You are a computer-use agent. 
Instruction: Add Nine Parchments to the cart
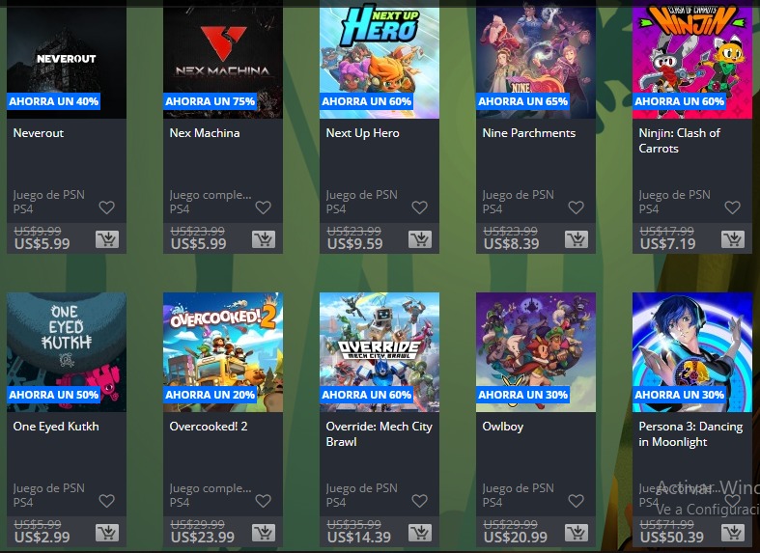coord(577,239)
